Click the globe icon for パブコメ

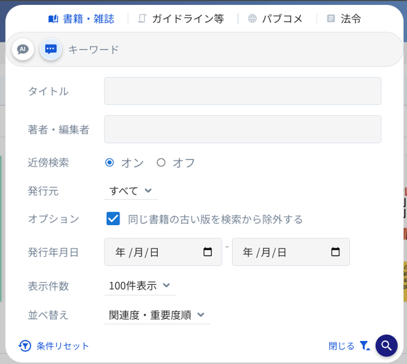pos(252,19)
